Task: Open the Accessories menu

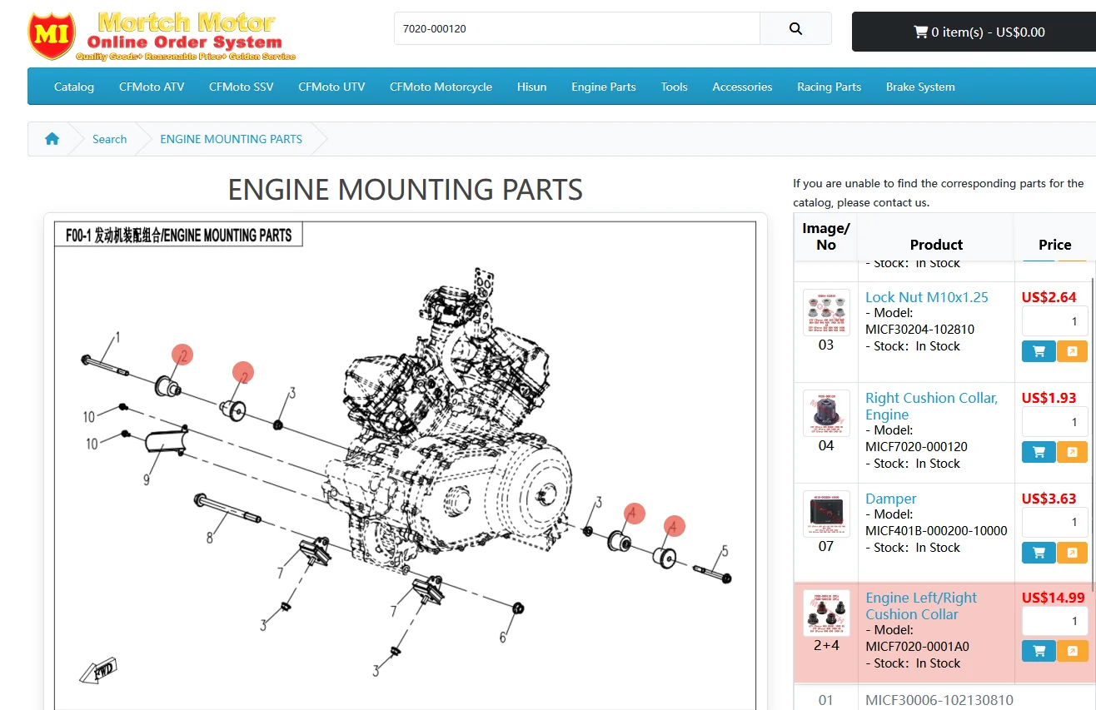Action: (742, 87)
